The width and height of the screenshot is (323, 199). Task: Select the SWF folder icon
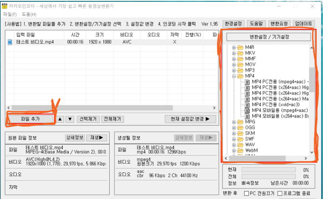pos(240,139)
